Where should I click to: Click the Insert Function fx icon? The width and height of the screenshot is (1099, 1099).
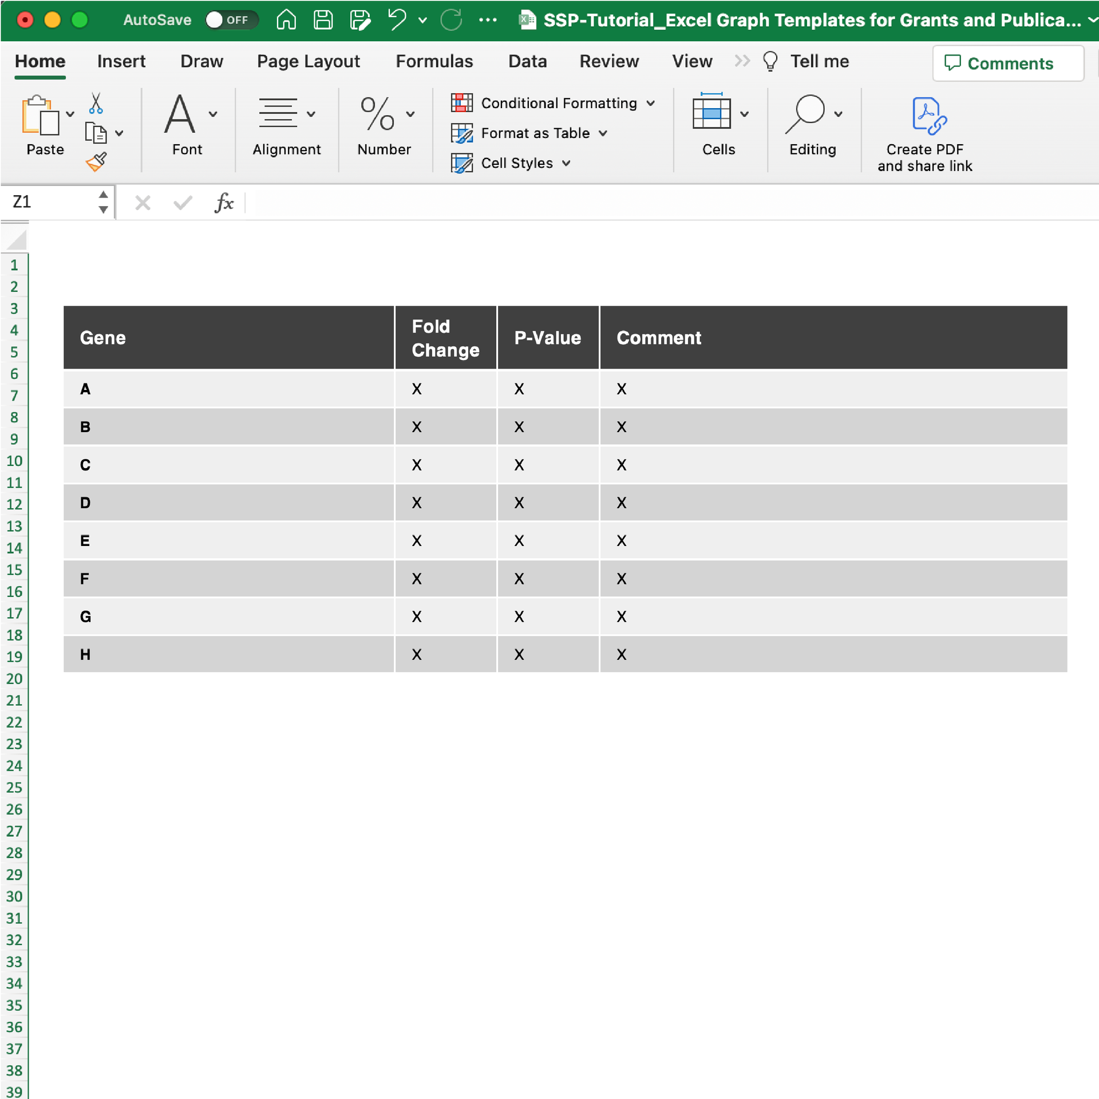(x=223, y=203)
